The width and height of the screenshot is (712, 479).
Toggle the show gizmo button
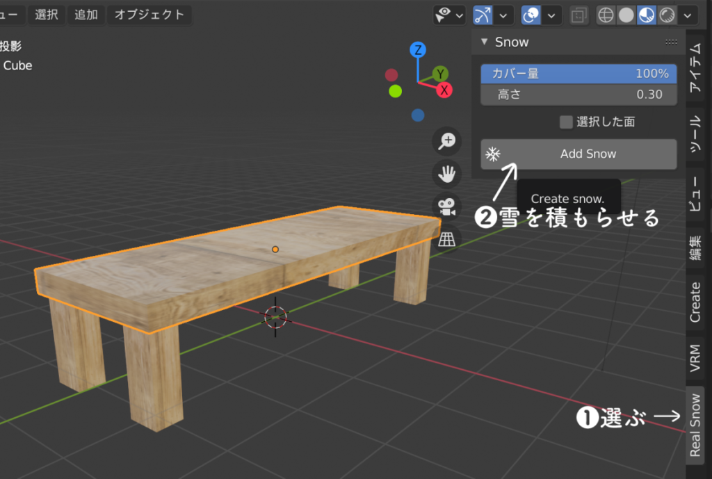[483, 15]
